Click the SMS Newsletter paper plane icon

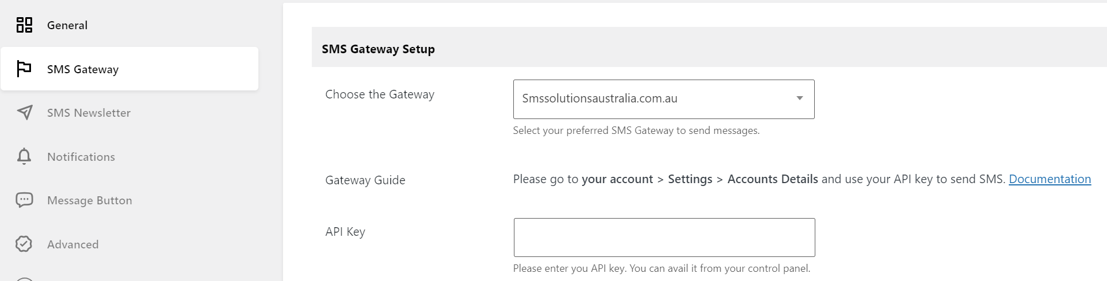tap(24, 113)
